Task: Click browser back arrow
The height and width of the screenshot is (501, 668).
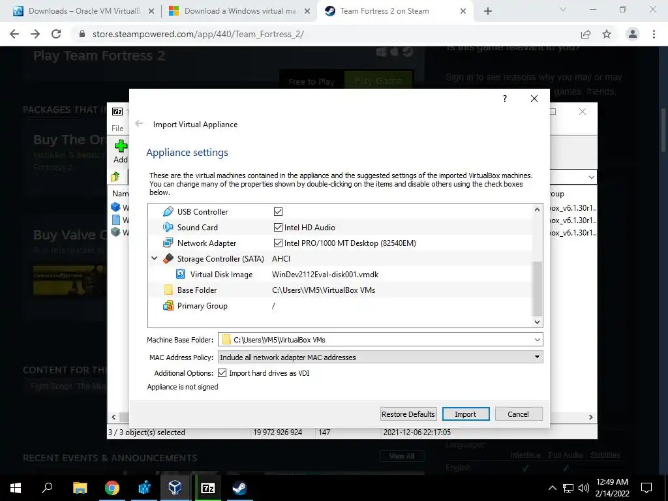Action: pos(14,34)
